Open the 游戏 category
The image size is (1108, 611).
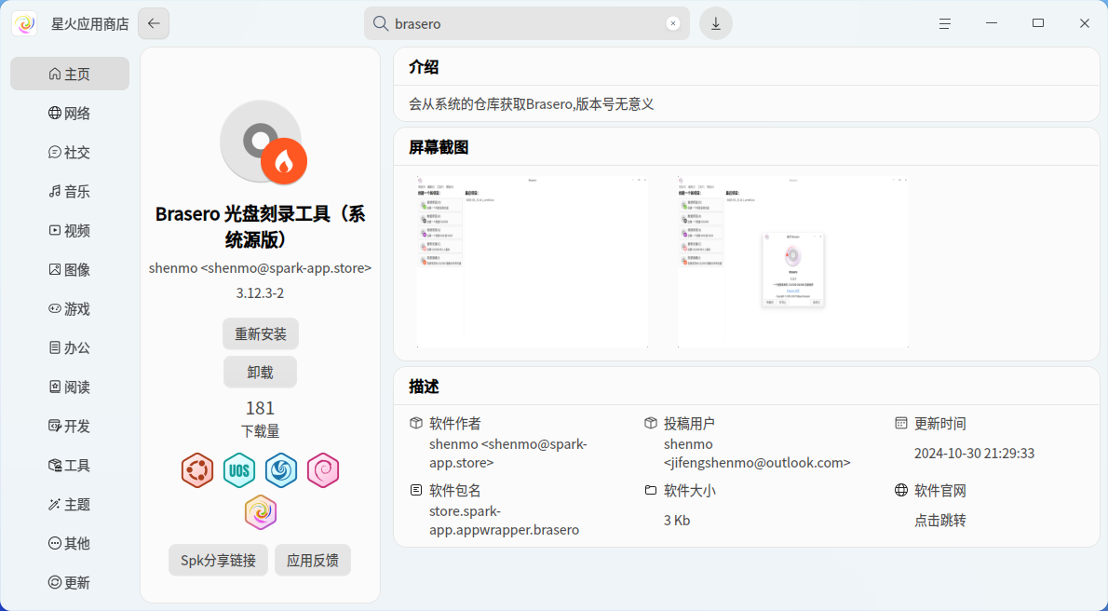click(x=69, y=308)
